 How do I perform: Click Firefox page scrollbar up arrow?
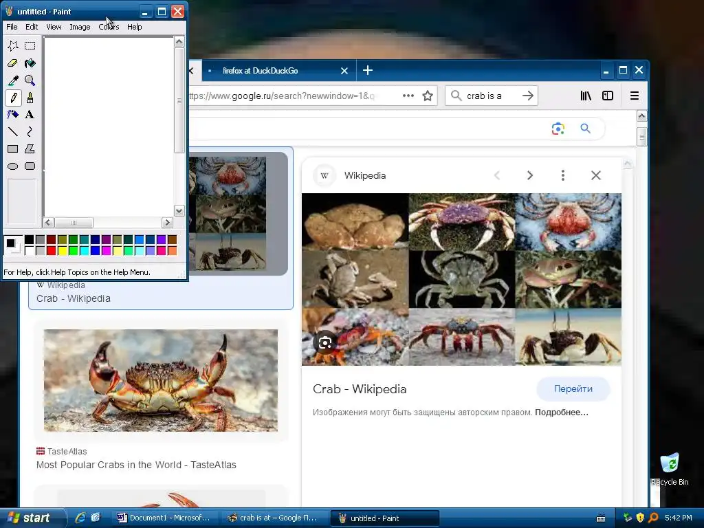click(642, 115)
